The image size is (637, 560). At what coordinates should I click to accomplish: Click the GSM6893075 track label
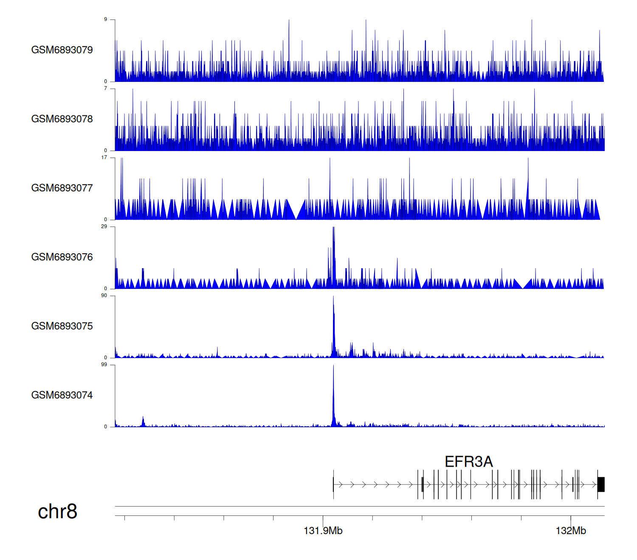click(x=62, y=326)
